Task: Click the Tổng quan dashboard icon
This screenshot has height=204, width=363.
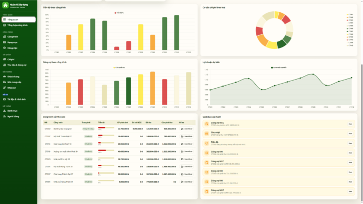Action: [5, 20]
